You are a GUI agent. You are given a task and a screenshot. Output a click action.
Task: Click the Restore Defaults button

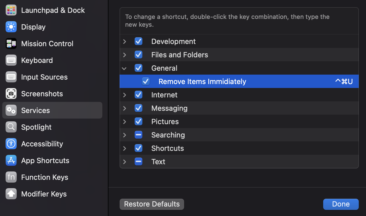152,204
